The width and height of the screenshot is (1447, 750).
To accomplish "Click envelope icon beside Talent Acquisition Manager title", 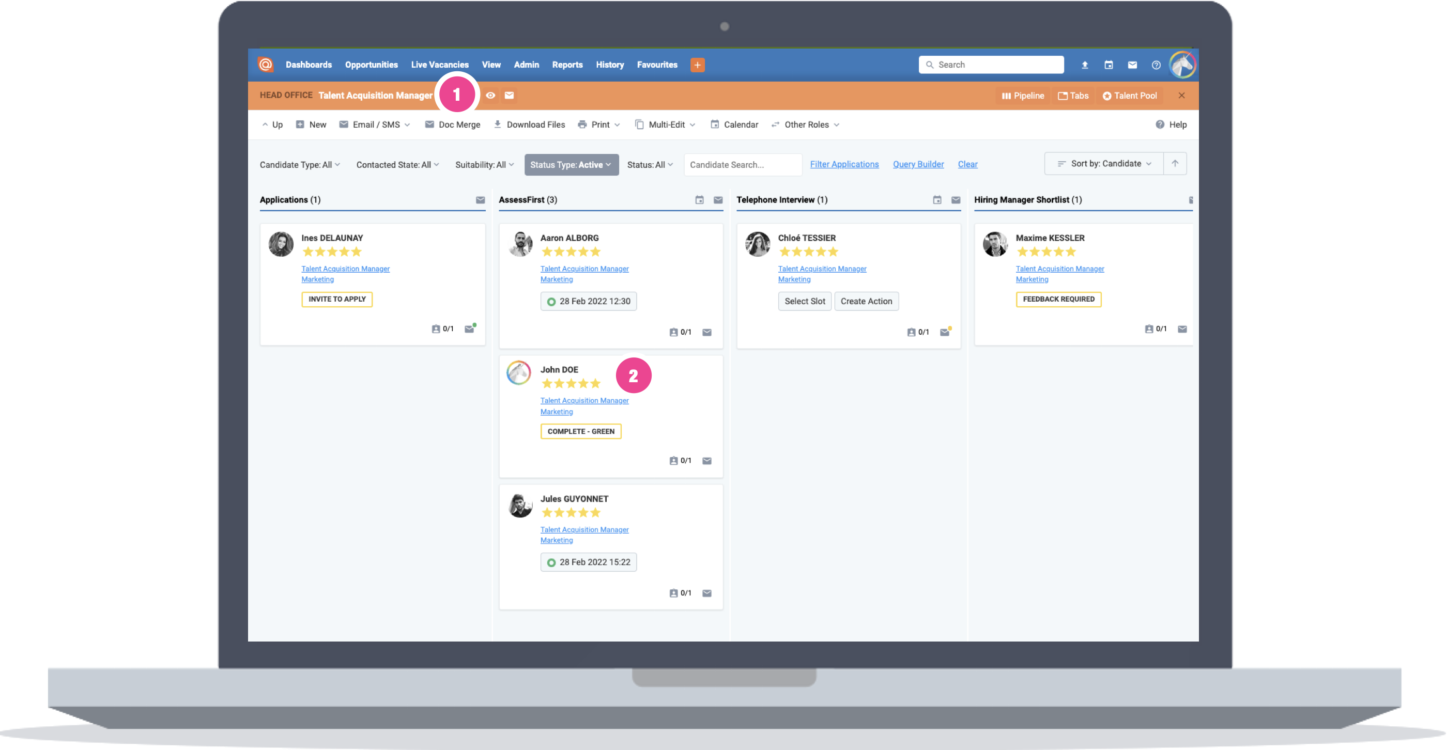I will [x=509, y=96].
